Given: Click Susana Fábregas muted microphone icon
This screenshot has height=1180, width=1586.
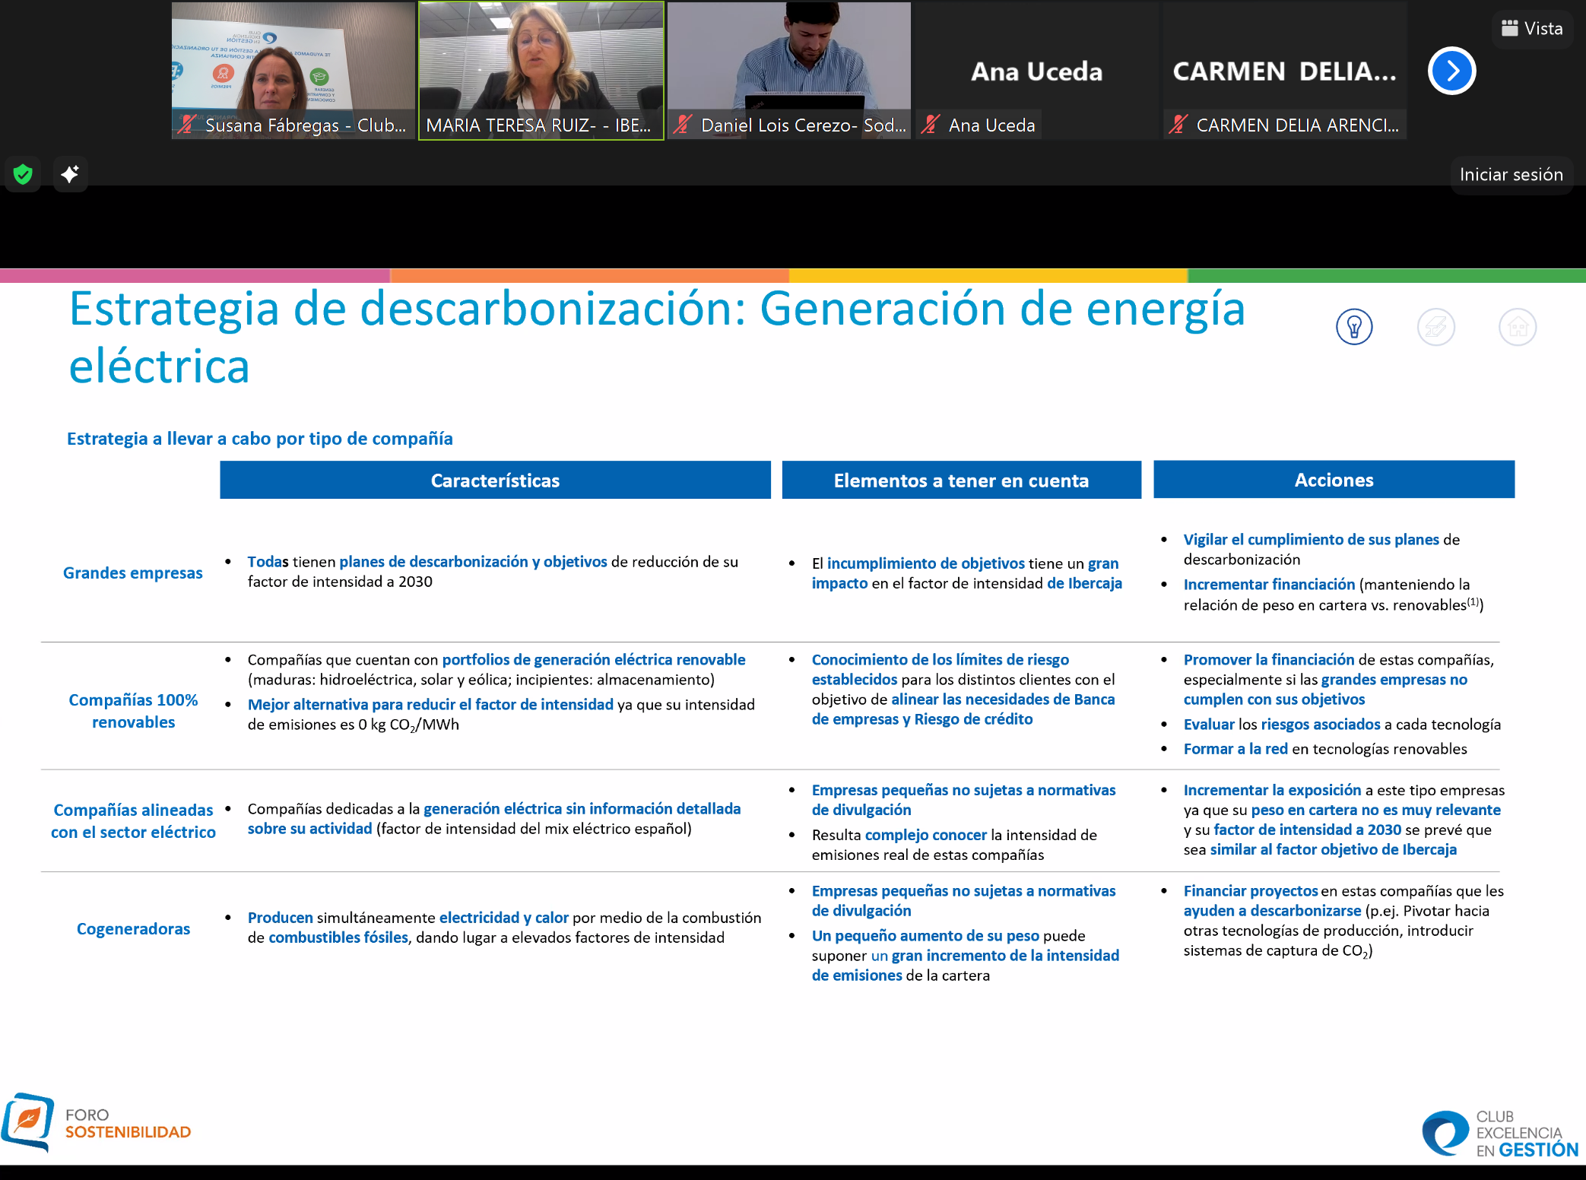Looking at the screenshot, I should pyautogui.click(x=187, y=125).
